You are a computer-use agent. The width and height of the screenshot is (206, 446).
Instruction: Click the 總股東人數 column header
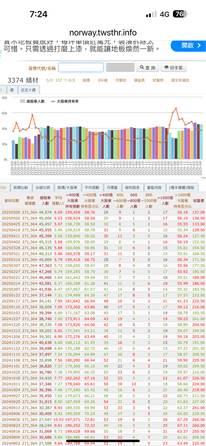[45, 201]
